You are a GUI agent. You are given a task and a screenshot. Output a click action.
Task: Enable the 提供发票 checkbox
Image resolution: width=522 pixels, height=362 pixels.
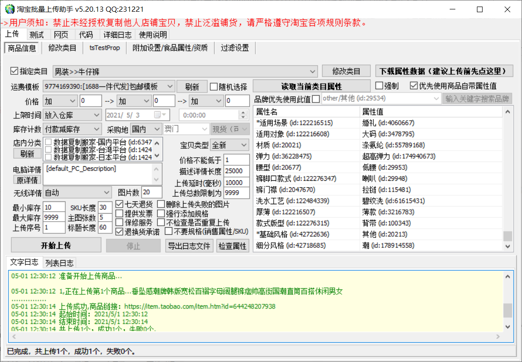coord(119,213)
